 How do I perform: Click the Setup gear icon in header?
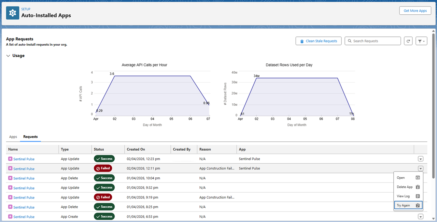pos(13,13)
